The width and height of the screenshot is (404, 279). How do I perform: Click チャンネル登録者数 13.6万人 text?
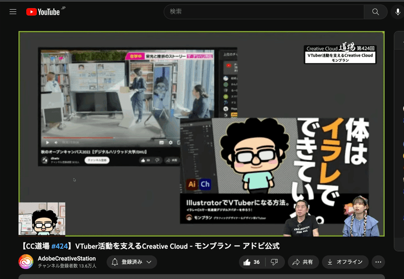67,266
